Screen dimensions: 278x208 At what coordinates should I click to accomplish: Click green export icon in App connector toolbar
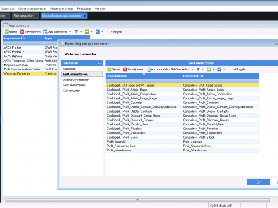point(87,32)
